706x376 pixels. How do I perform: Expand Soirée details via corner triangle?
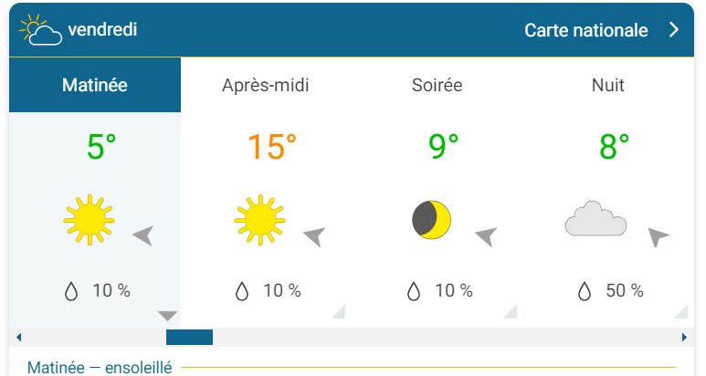pyautogui.click(x=511, y=312)
